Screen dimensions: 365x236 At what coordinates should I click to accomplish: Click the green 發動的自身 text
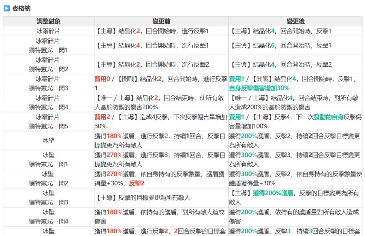tap(329, 117)
